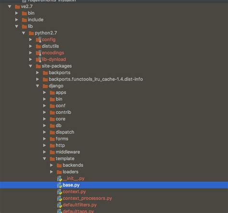The height and width of the screenshot is (213, 228).
Task: Click the __init__.py Python file icon
Action: [60, 178]
